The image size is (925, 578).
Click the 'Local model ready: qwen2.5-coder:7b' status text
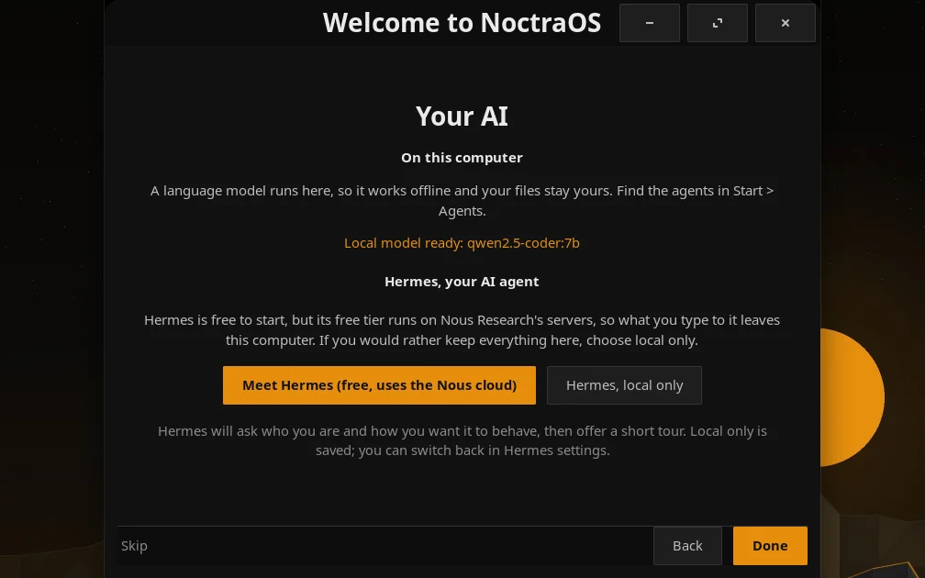coord(462,243)
